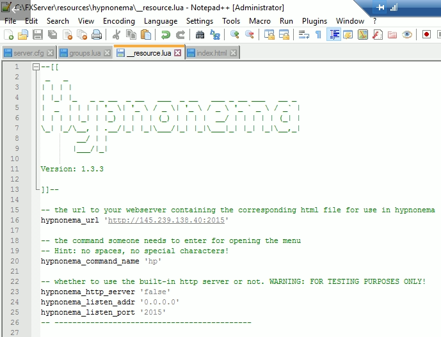Open the Function List icon
This screenshot has width=441, height=337.
(x=378, y=35)
